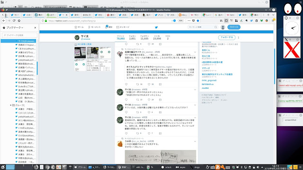Open chevron menu on うの字 retweet
303x170 pixels.
tap(195, 141)
